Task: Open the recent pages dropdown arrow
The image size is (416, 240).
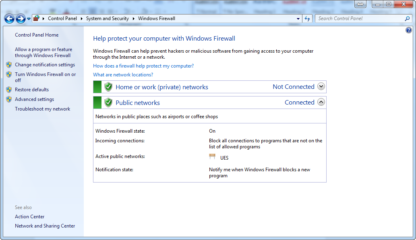Action: pyautogui.click(x=29, y=19)
